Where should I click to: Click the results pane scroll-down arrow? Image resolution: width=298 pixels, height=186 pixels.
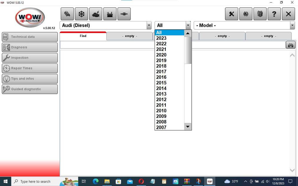pyautogui.click(x=292, y=170)
